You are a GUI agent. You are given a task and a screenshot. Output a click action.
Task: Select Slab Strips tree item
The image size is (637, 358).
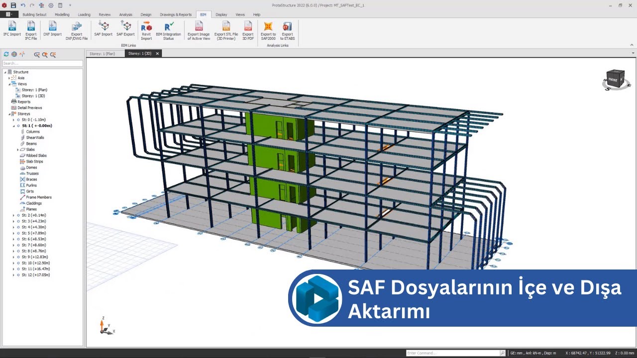34,162
